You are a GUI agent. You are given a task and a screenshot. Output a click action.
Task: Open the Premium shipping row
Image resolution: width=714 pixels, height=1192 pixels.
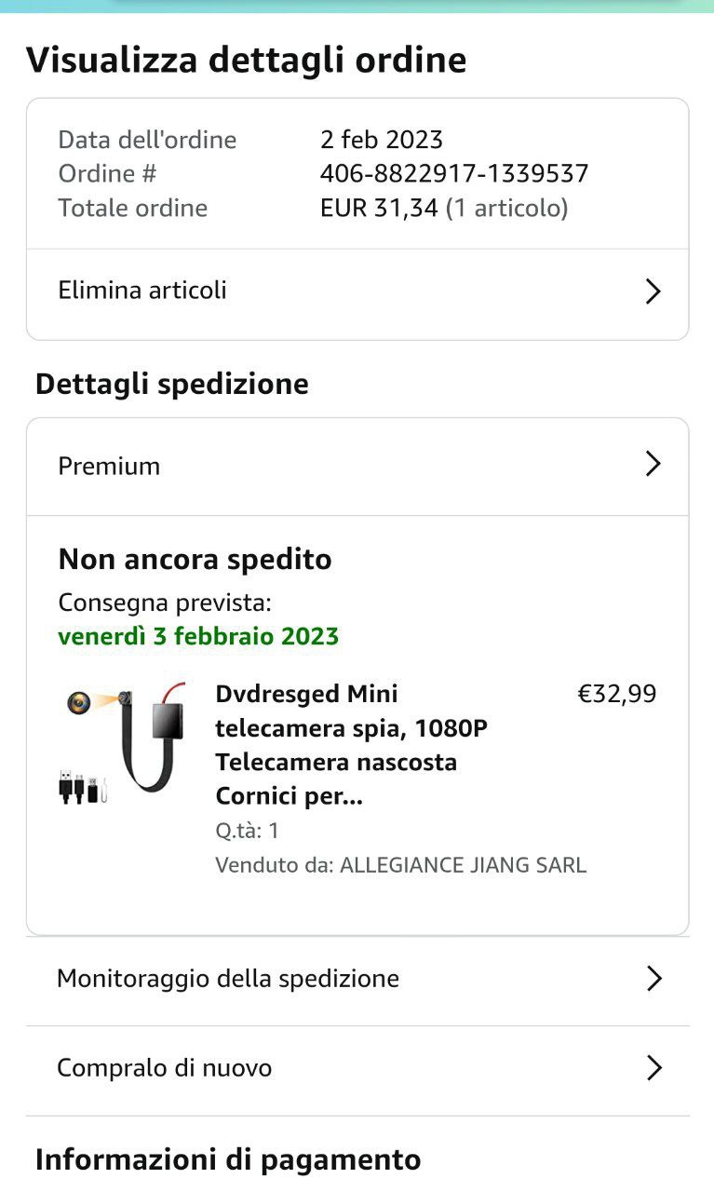click(110, 466)
